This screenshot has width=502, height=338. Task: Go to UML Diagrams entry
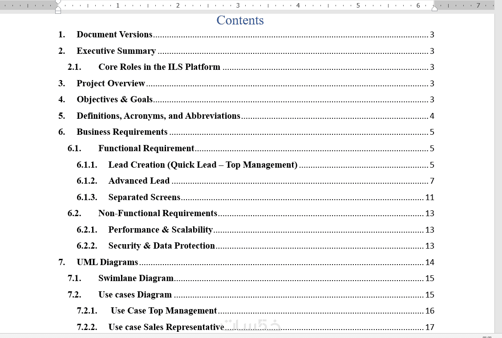click(246, 262)
